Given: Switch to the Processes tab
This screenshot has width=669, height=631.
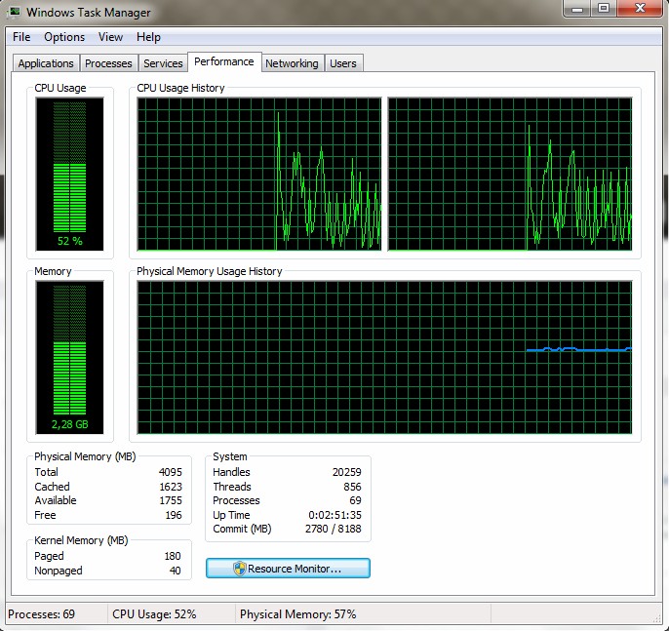Looking at the screenshot, I should (x=108, y=63).
